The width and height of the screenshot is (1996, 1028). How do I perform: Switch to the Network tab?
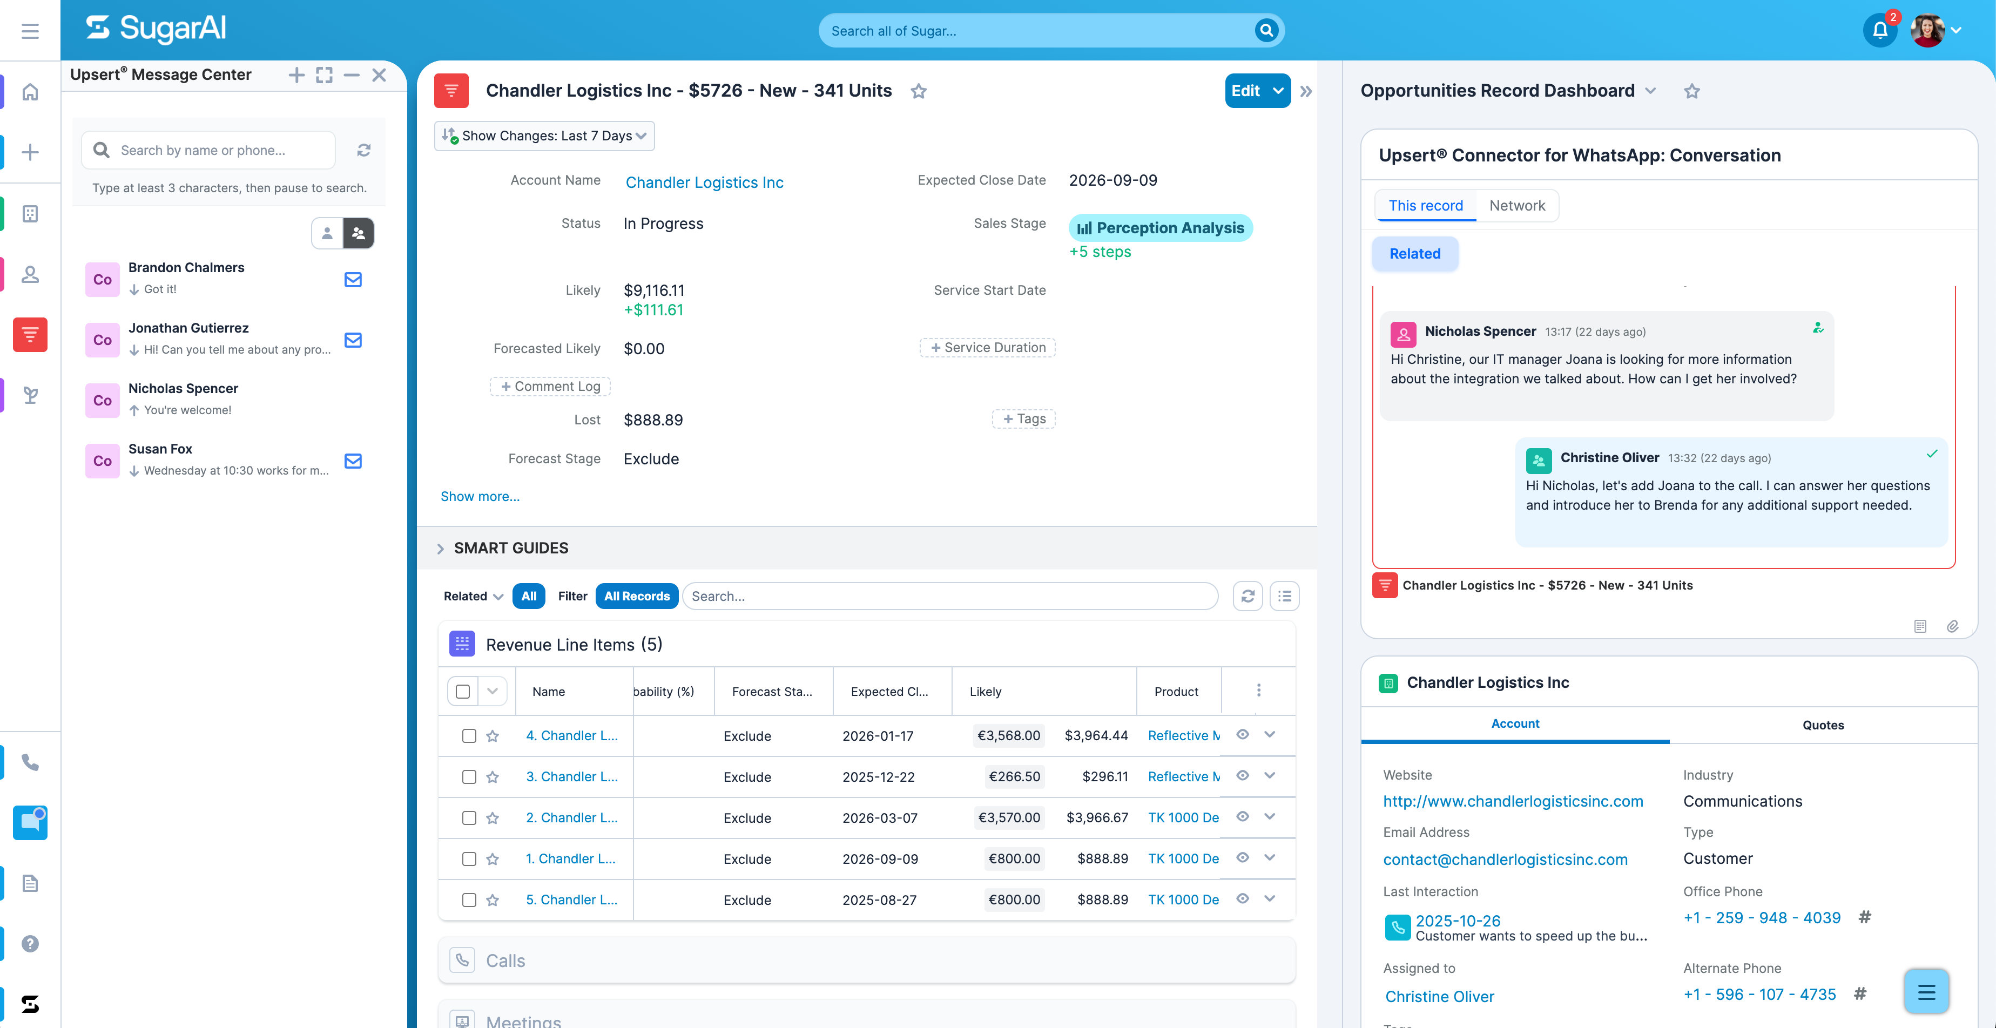pos(1516,205)
